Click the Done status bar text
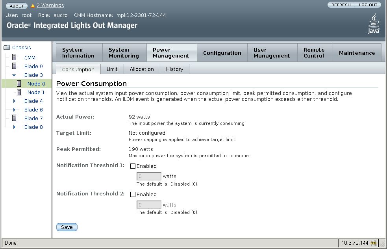387x249 pixels. (x=11, y=243)
